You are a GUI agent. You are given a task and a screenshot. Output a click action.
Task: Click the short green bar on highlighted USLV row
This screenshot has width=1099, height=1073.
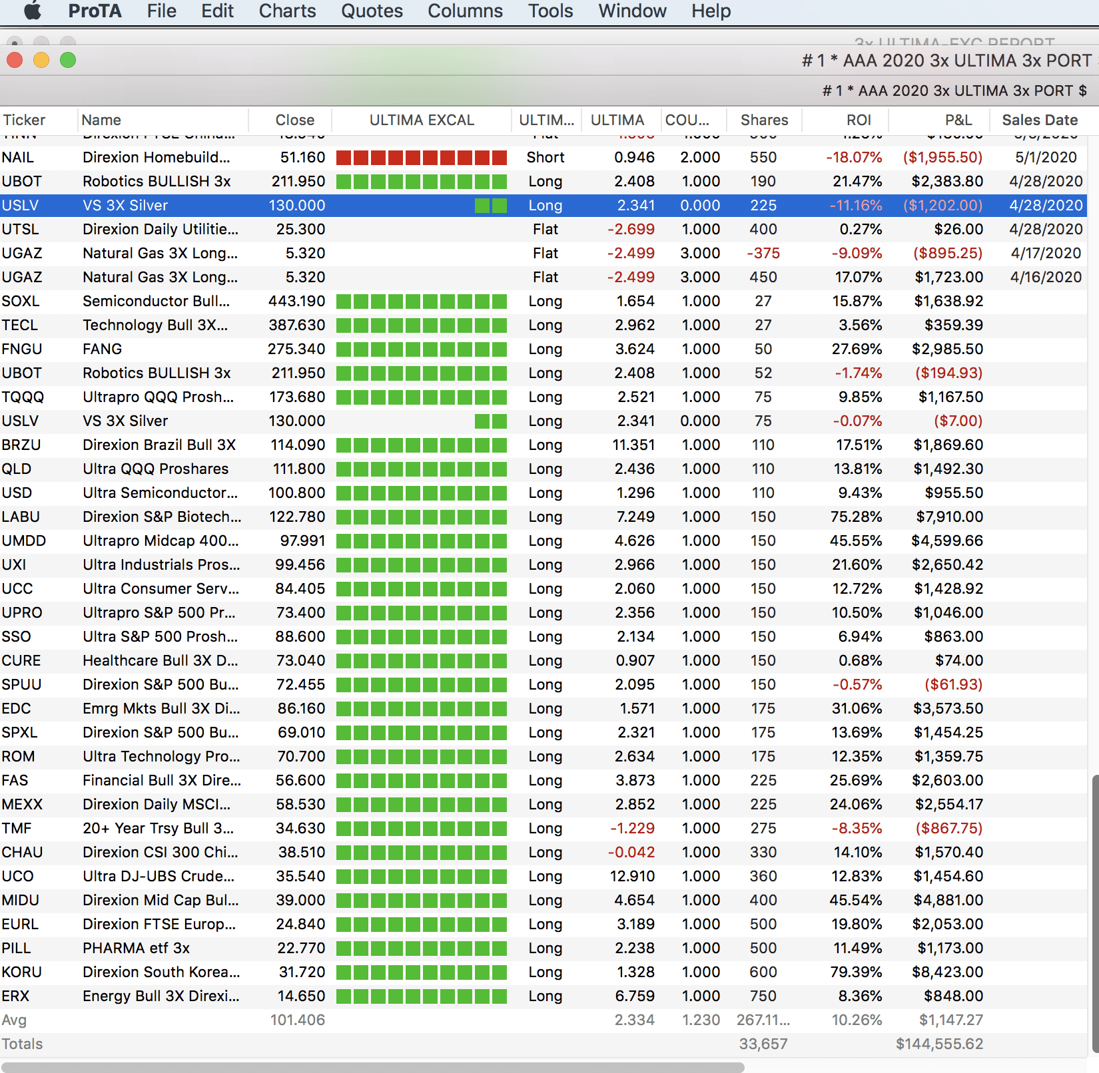(x=491, y=206)
